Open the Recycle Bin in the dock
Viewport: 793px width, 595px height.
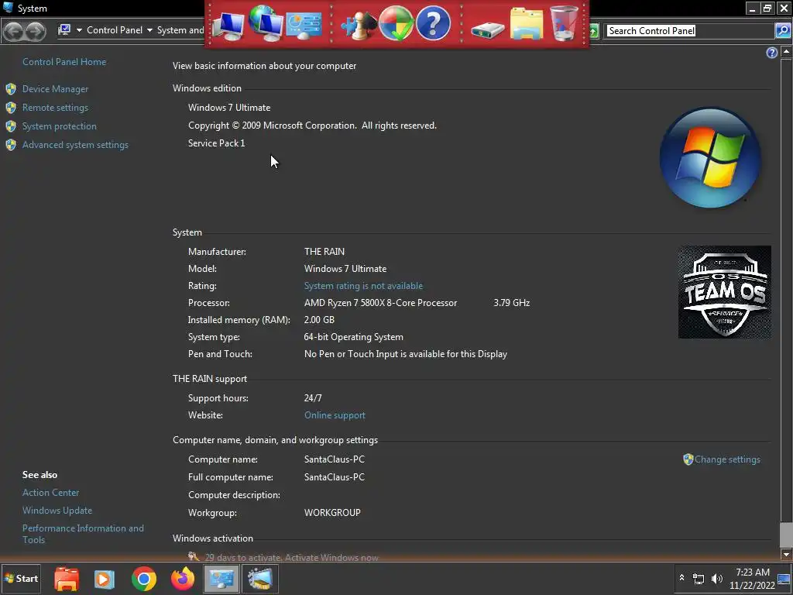tap(564, 22)
